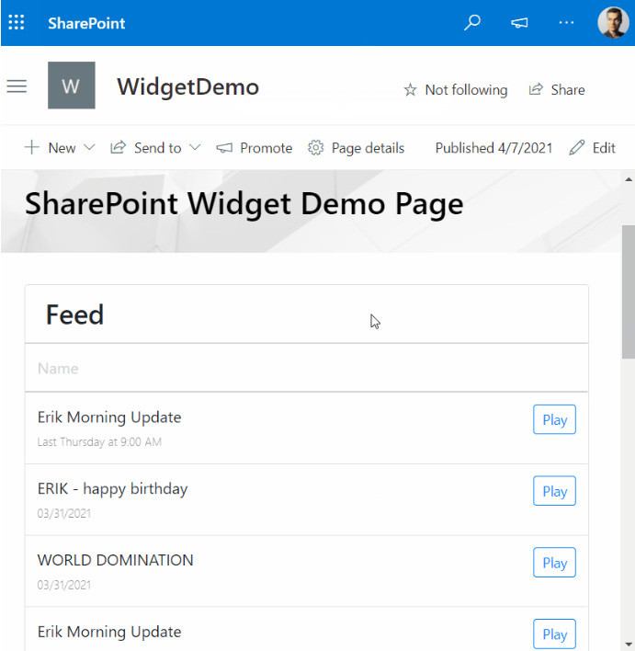Click the WidgetDemo site logo tile
The image size is (635, 651).
click(72, 86)
